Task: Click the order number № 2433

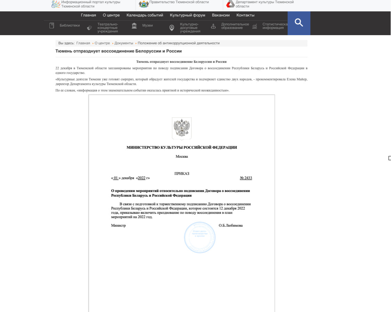Action: 246,178
